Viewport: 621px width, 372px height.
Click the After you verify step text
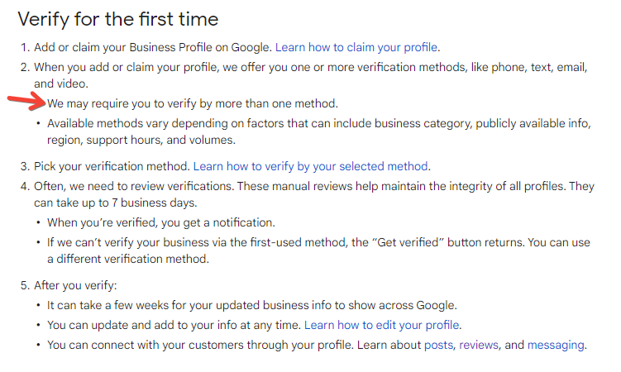coord(75,285)
